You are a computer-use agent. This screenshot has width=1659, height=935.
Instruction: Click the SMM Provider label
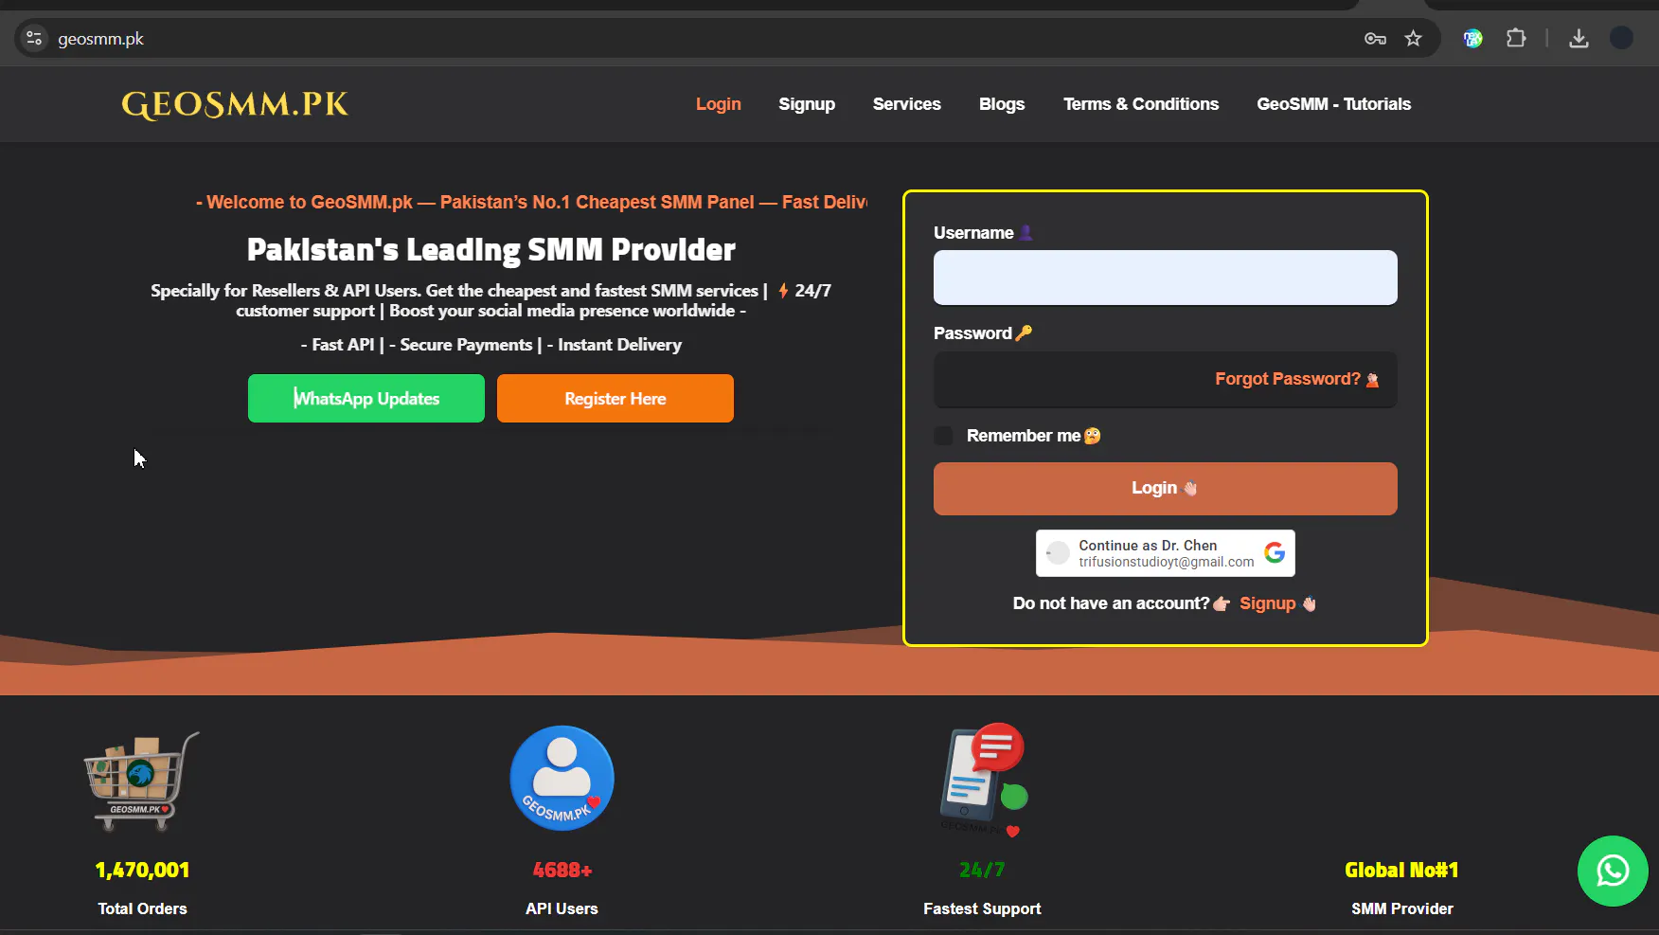[1402, 909]
